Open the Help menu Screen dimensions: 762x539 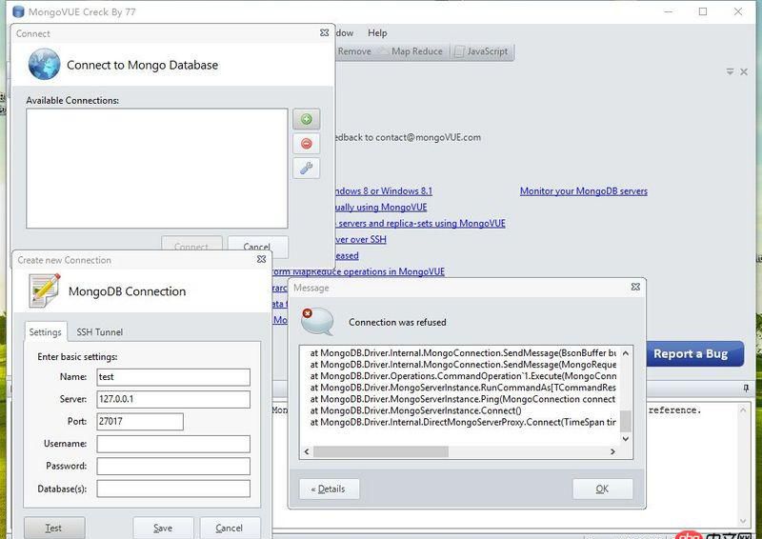tap(377, 33)
